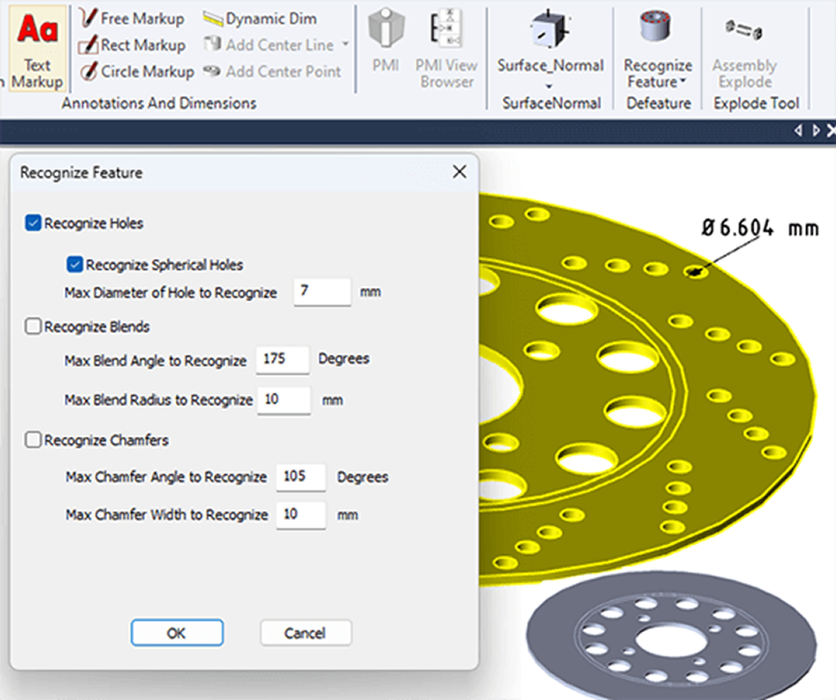Image resolution: width=836 pixels, height=700 pixels.
Task: Uncheck the Recognize Holes checkbox
Action: pos(33,223)
